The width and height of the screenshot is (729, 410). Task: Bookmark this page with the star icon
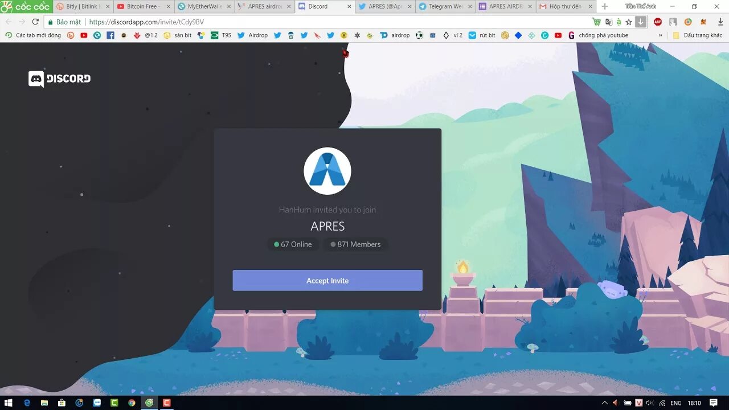pos(629,22)
